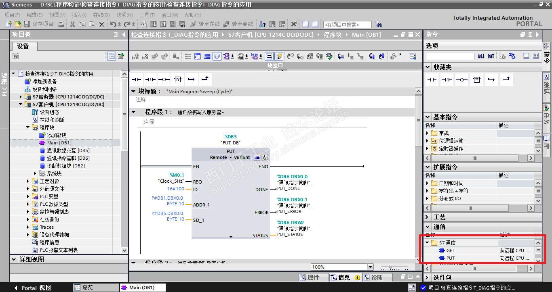
Task: Select the 设备 tab in project tree
Action: pyautogui.click(x=24, y=46)
